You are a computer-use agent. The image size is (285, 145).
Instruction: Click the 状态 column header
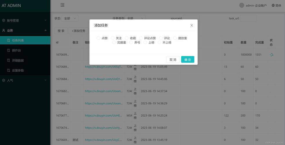tap(271, 43)
